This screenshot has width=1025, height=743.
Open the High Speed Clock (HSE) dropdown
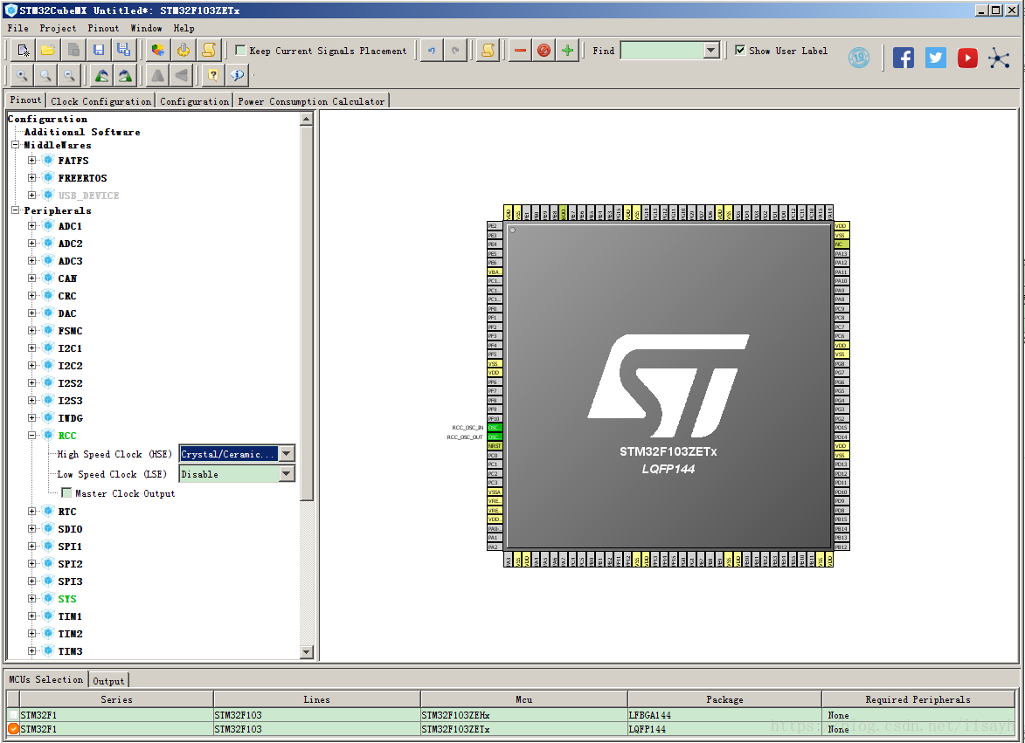pyautogui.click(x=287, y=454)
